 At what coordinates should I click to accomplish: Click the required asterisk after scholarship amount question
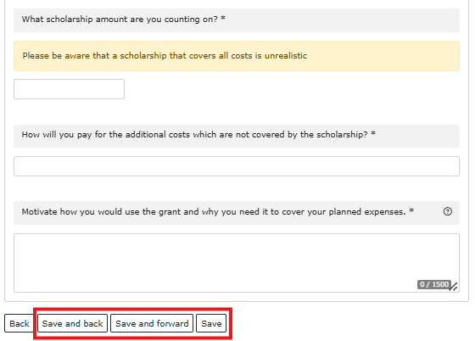pos(223,18)
